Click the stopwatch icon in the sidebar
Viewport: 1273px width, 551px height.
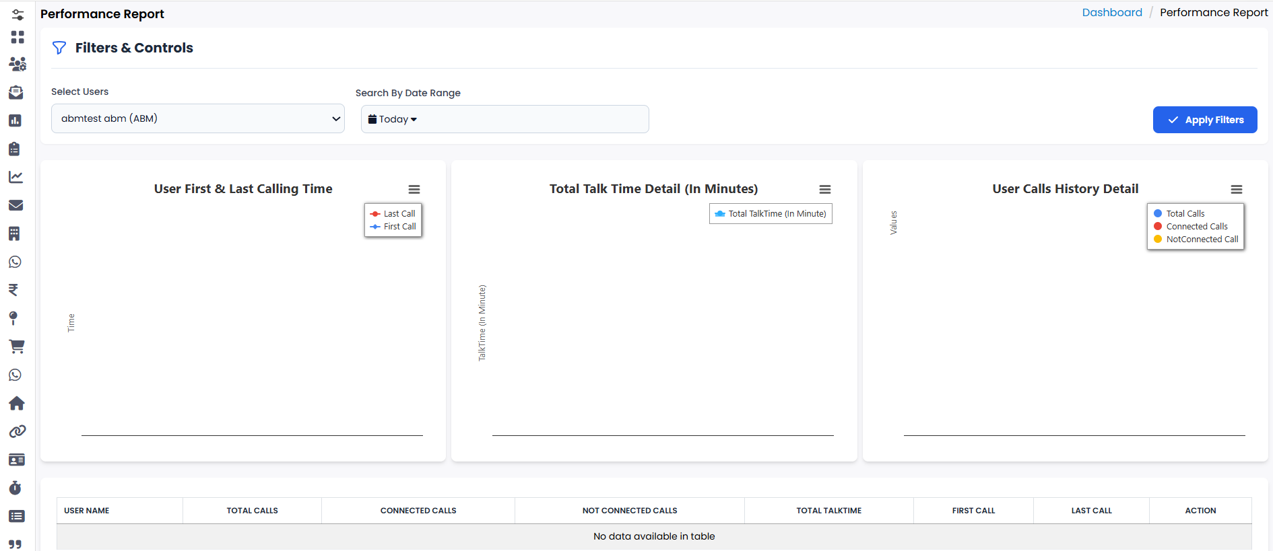point(15,488)
